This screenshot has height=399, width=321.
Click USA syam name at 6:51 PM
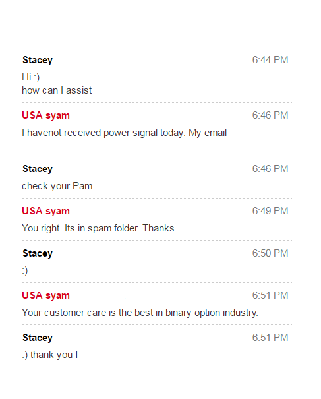pyautogui.click(x=45, y=296)
